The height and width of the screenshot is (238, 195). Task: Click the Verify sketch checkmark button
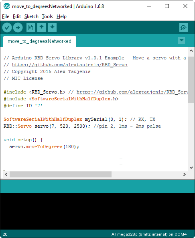(x=7, y=27)
